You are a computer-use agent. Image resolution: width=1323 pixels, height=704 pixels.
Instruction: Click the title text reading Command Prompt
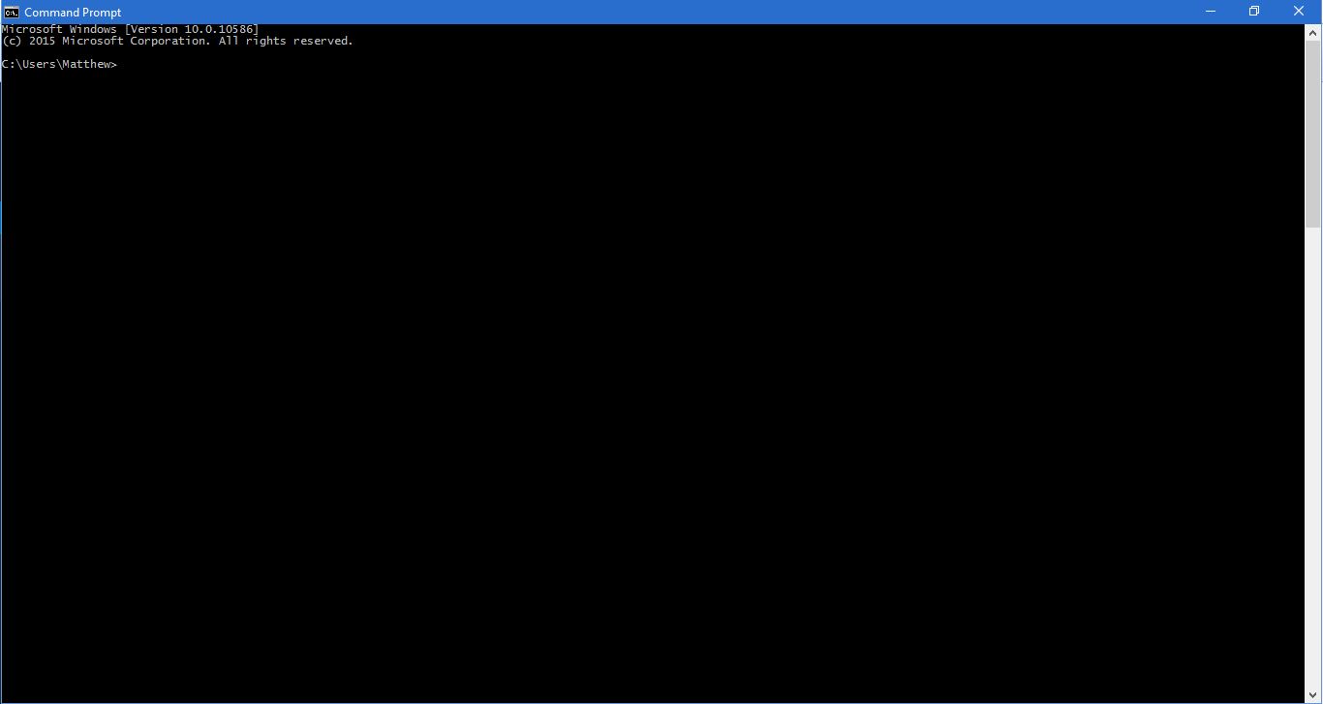click(73, 12)
